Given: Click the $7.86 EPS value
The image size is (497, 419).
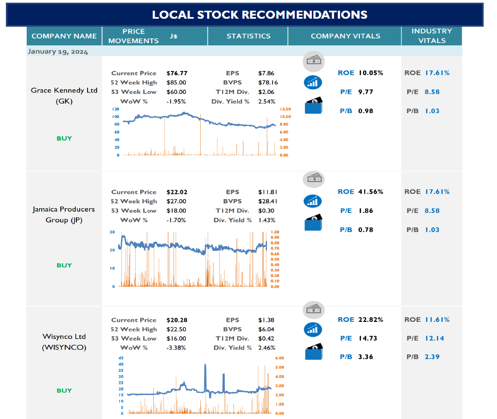Looking at the screenshot, I should (x=266, y=73).
